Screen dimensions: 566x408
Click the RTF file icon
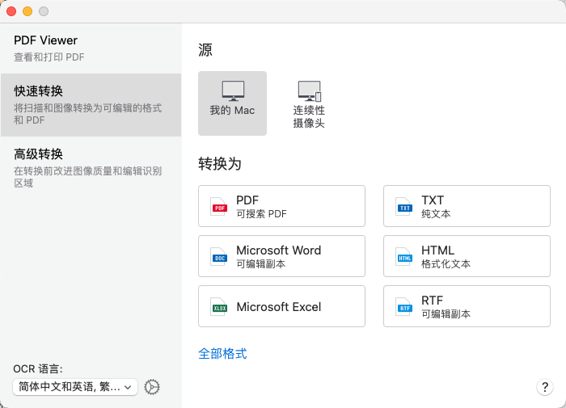coord(404,307)
